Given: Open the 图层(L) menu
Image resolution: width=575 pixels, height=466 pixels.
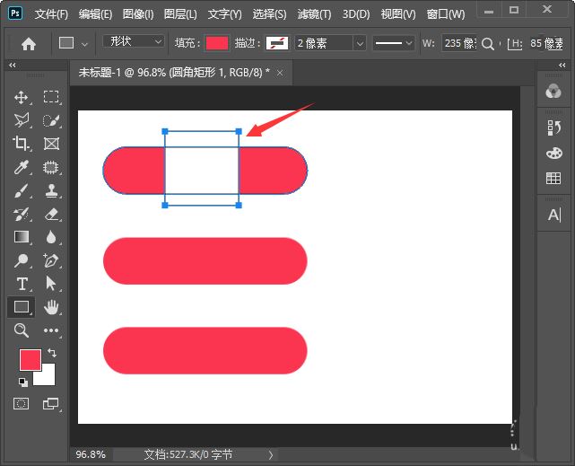Looking at the screenshot, I should 180,14.
